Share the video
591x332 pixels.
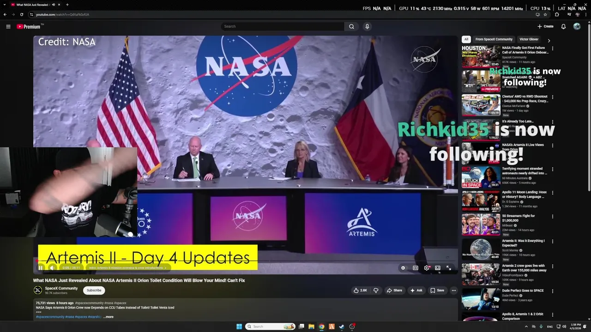394,290
